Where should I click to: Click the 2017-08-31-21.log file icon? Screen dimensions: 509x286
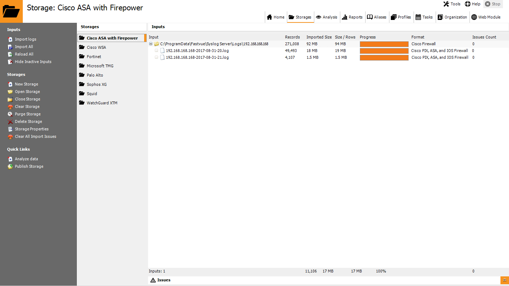[162, 57]
